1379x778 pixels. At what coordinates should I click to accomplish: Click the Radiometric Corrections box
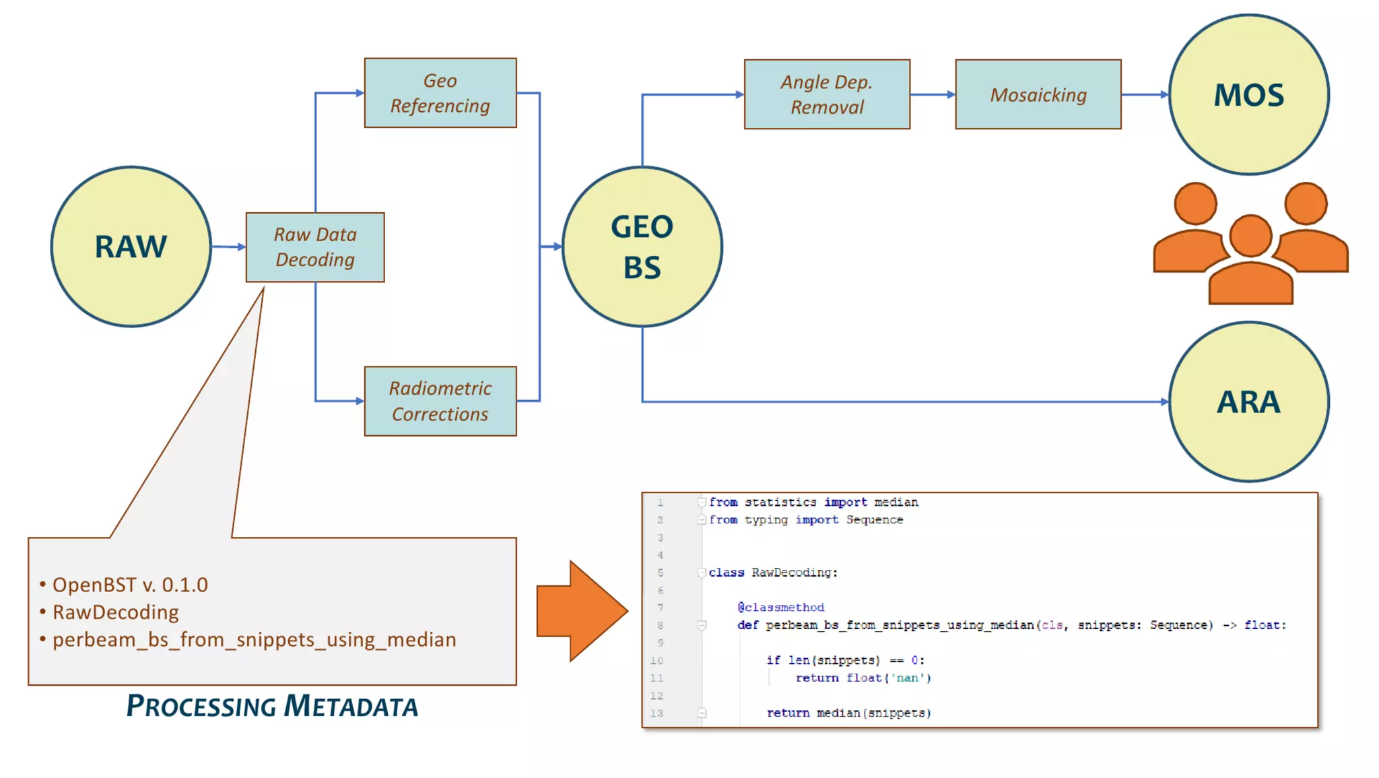[x=440, y=401]
